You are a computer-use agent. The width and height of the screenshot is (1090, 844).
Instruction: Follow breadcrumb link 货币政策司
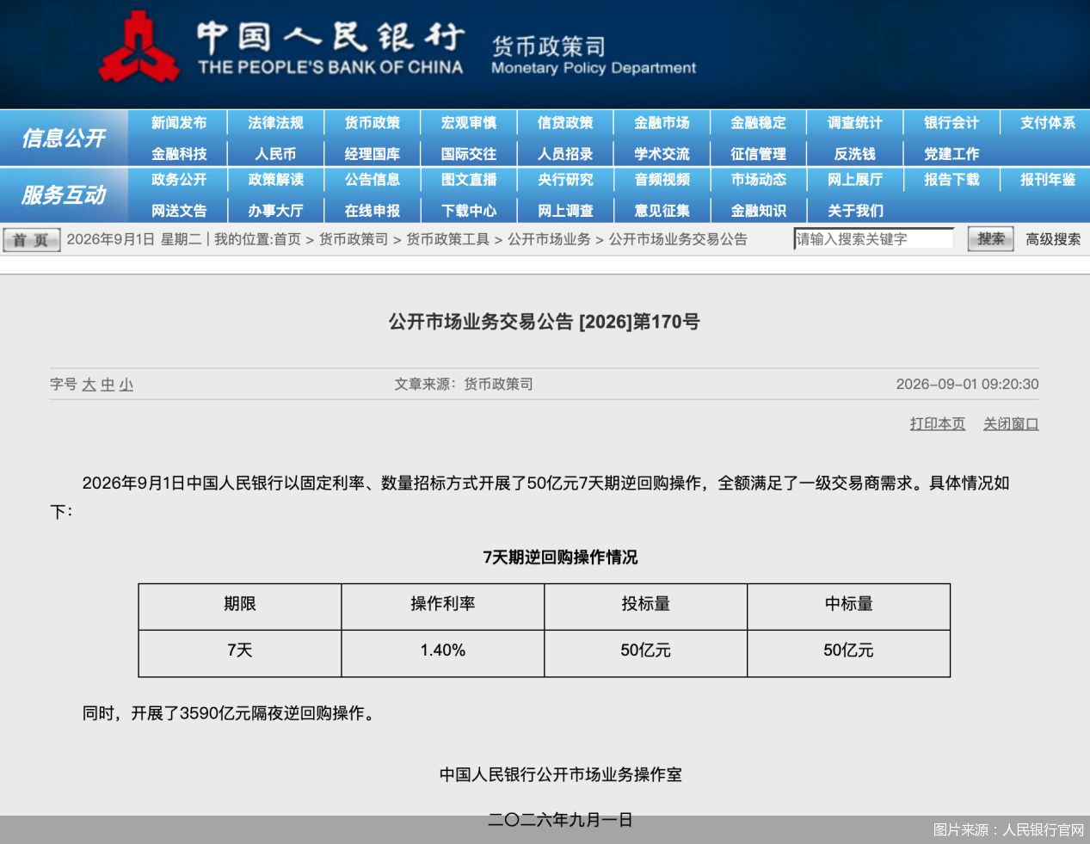(354, 240)
